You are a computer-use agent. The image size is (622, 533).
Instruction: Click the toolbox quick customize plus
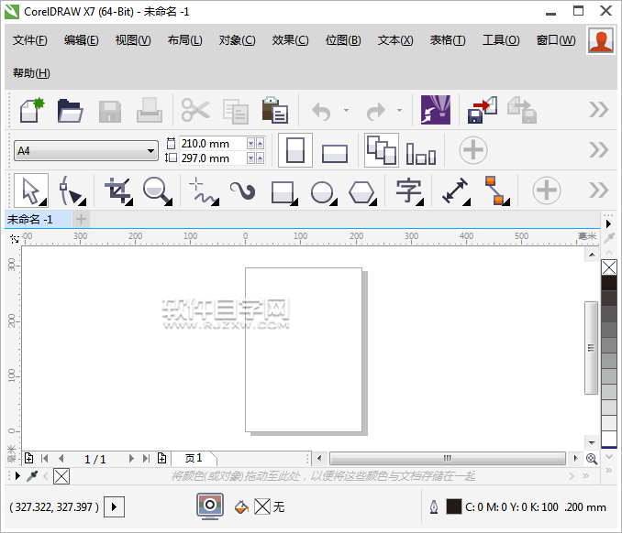point(547,190)
